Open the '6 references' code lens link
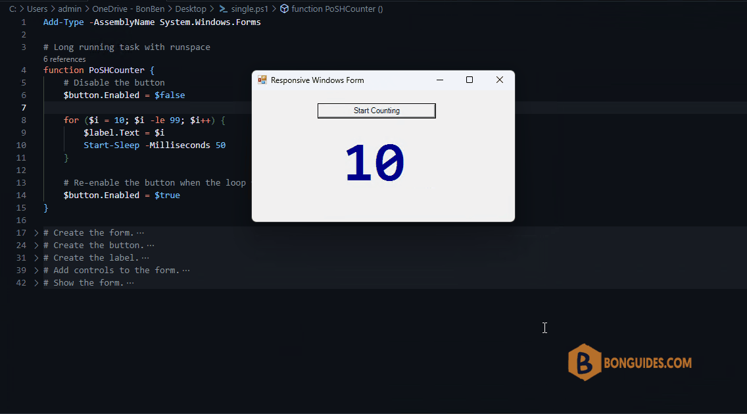This screenshot has height=414, width=747. 64,59
